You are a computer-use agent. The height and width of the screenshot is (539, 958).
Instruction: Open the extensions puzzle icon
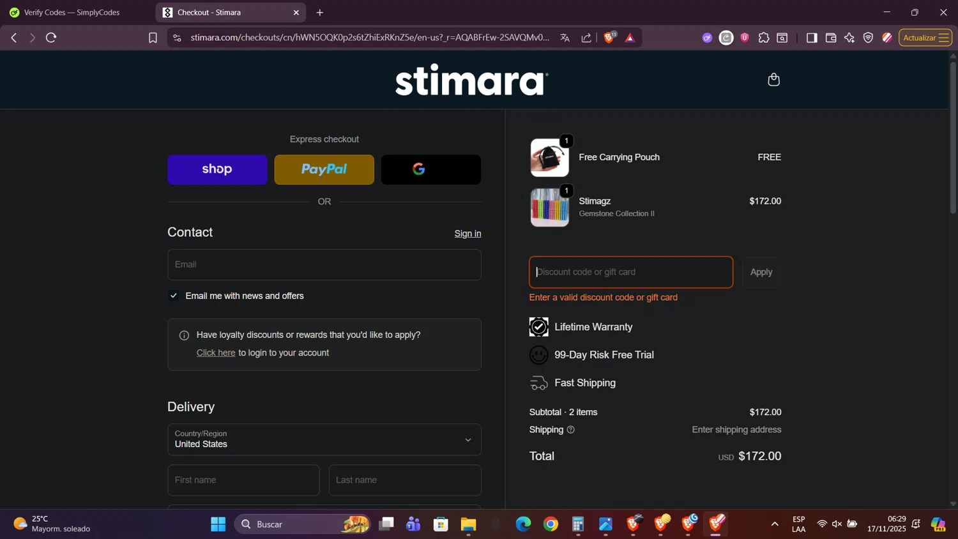[x=764, y=38]
